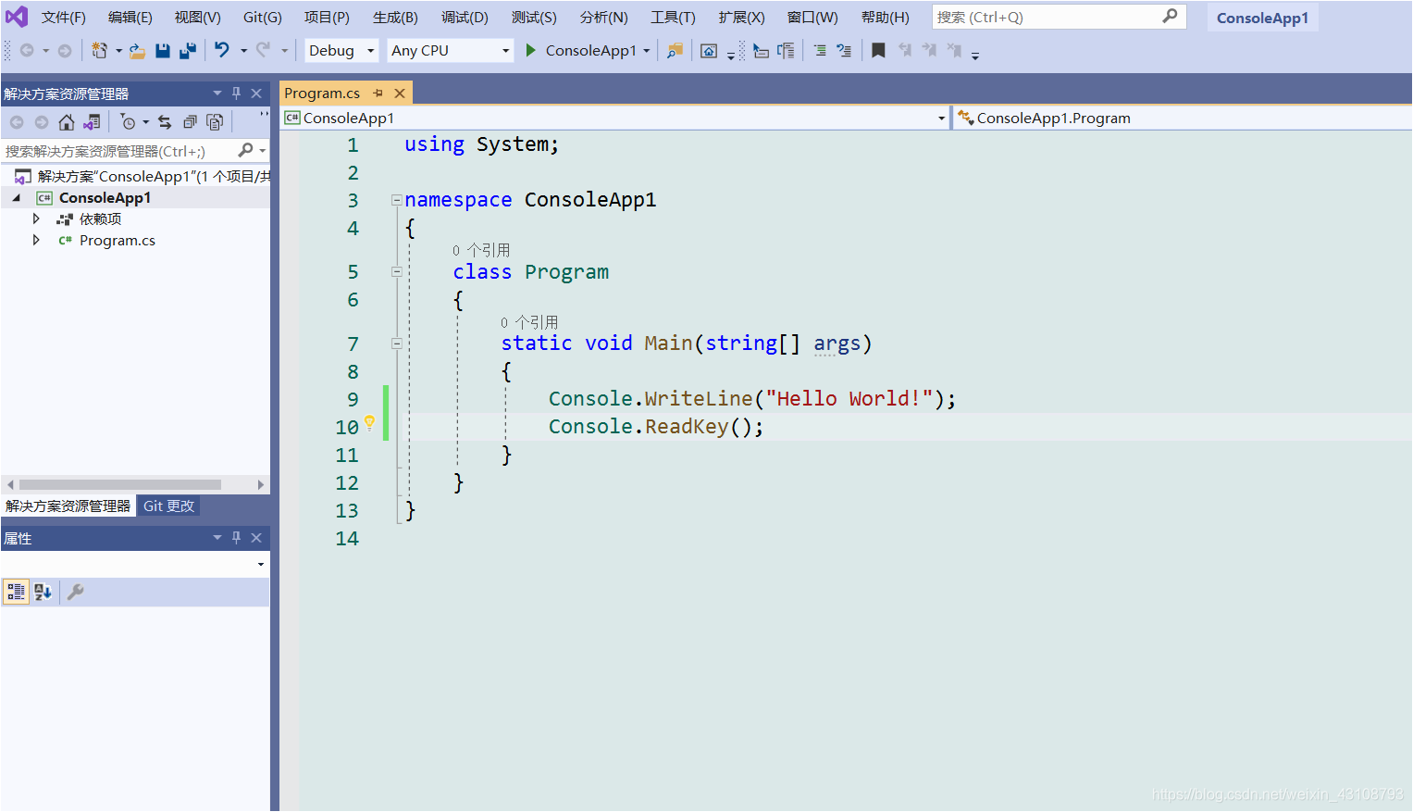Image resolution: width=1413 pixels, height=812 pixels.
Task: Expand the Program.cs tree node
Action: click(36, 240)
